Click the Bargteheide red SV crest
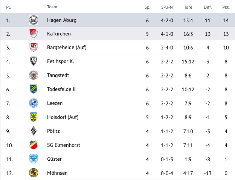 point(33,48)
